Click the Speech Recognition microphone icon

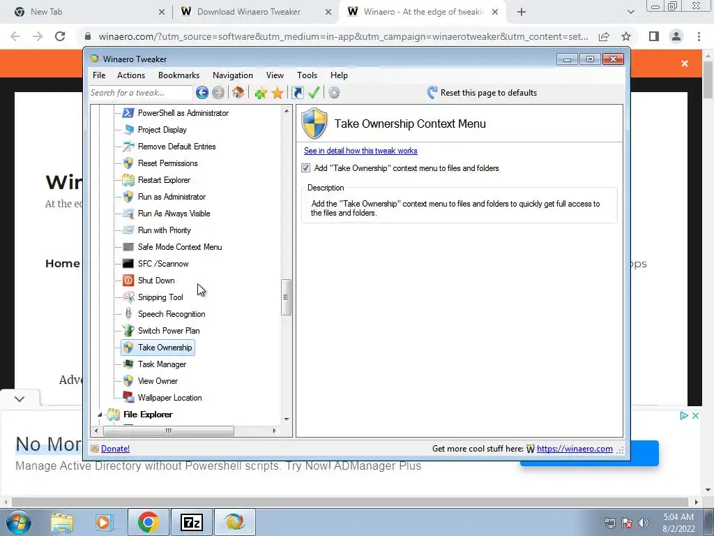128,313
